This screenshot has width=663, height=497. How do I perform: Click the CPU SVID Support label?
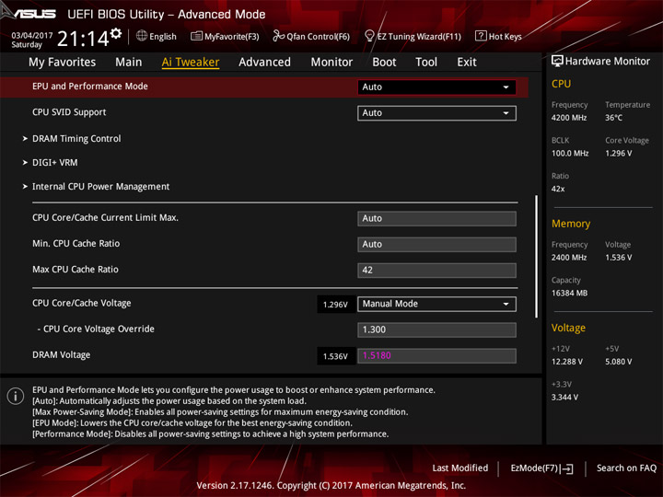69,112
